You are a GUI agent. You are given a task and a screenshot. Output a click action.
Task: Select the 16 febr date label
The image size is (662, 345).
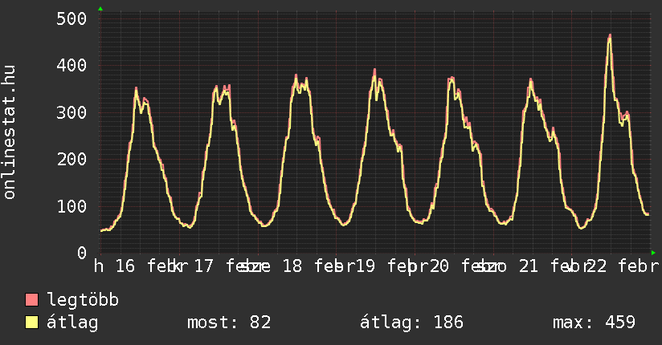[150, 266]
